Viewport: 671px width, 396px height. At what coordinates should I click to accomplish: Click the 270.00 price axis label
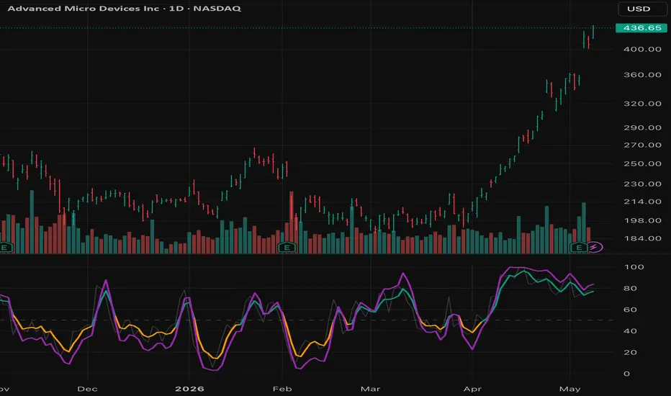(642, 145)
